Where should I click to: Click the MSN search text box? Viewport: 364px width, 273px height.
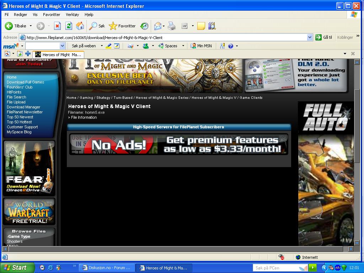tap(43, 46)
